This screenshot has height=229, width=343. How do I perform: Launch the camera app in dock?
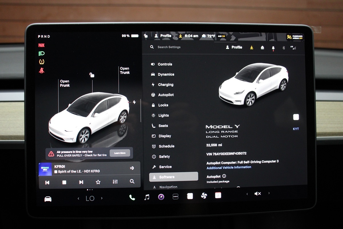(x=161, y=197)
